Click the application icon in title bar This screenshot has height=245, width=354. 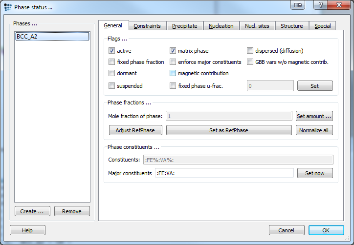[8, 7]
